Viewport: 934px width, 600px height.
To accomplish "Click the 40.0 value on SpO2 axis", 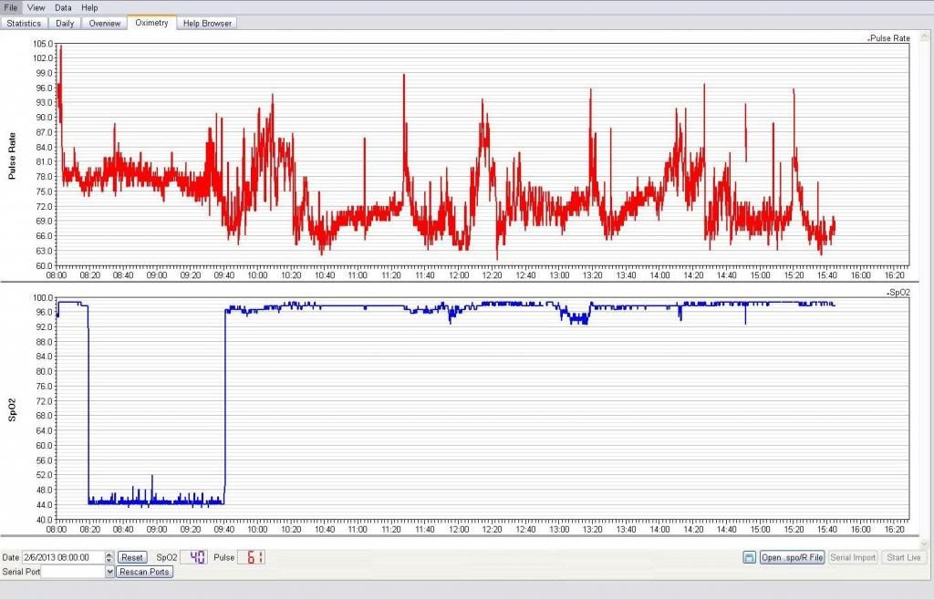I will coord(45,520).
